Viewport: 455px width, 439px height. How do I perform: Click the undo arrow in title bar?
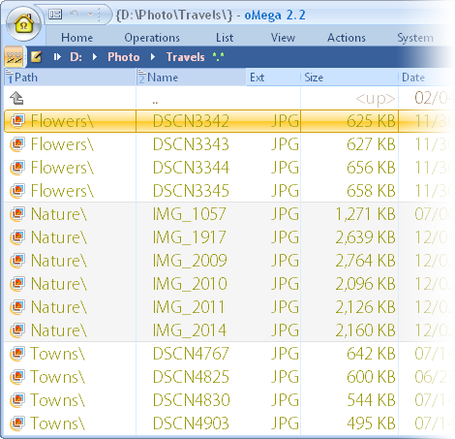point(75,15)
